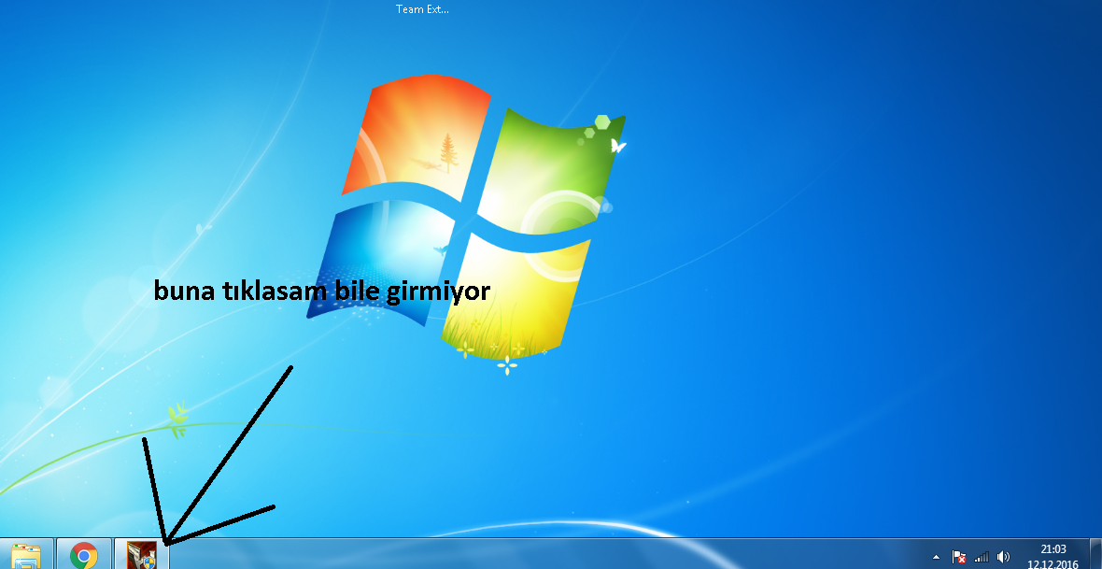The height and width of the screenshot is (569, 1102).
Task: Open the clock showing 21:03 12.12.2016
Action: pyautogui.click(x=1053, y=556)
